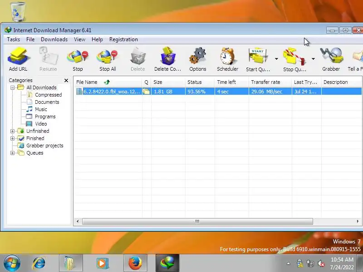Click the Start Queue icon

pos(258,59)
